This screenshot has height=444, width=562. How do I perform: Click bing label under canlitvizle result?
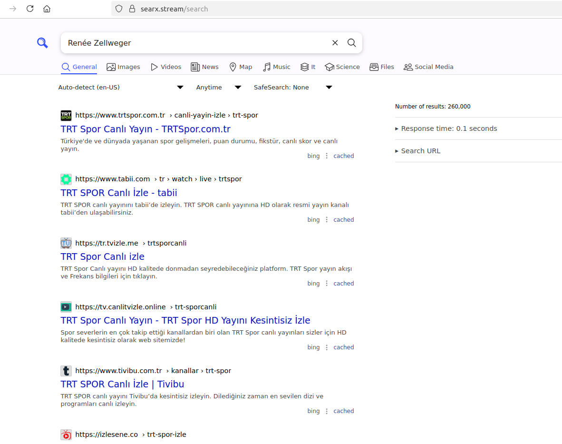[x=313, y=347]
